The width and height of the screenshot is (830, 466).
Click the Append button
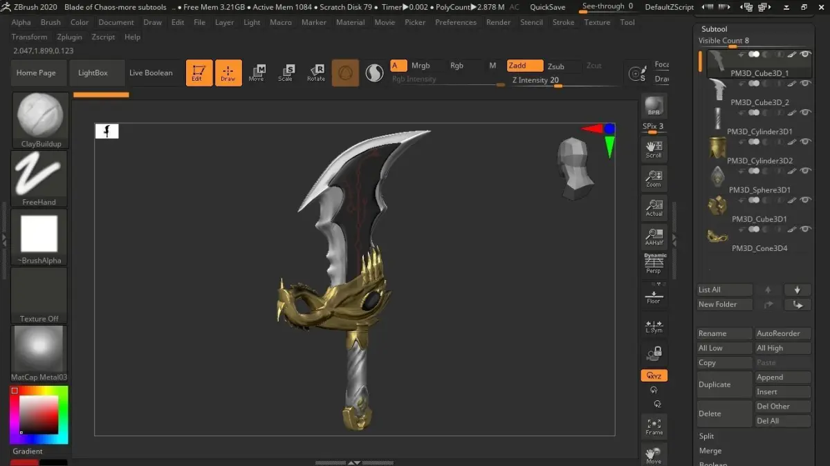(782, 378)
